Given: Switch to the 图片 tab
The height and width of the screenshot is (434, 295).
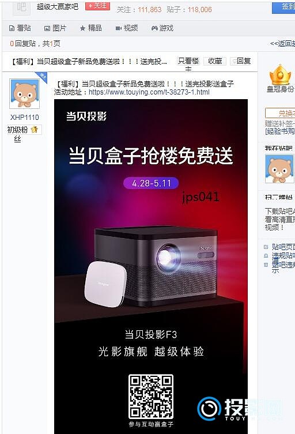Looking at the screenshot, I should click(55, 28).
